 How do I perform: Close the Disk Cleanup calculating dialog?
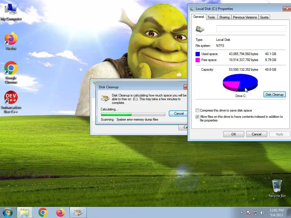click(x=185, y=87)
